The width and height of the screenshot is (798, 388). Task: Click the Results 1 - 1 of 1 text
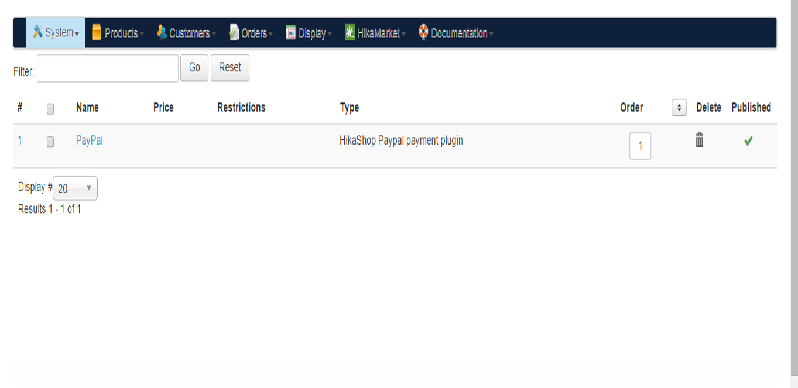pyautogui.click(x=50, y=209)
